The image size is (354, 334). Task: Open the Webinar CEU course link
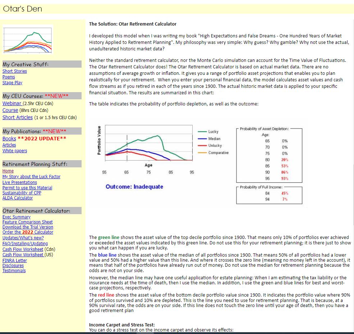click(x=12, y=103)
